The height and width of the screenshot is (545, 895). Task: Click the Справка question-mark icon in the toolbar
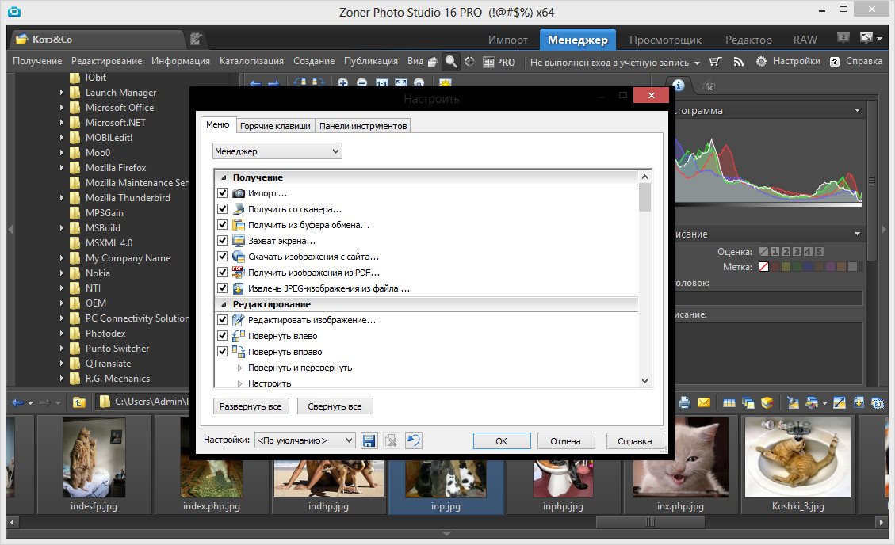click(835, 62)
